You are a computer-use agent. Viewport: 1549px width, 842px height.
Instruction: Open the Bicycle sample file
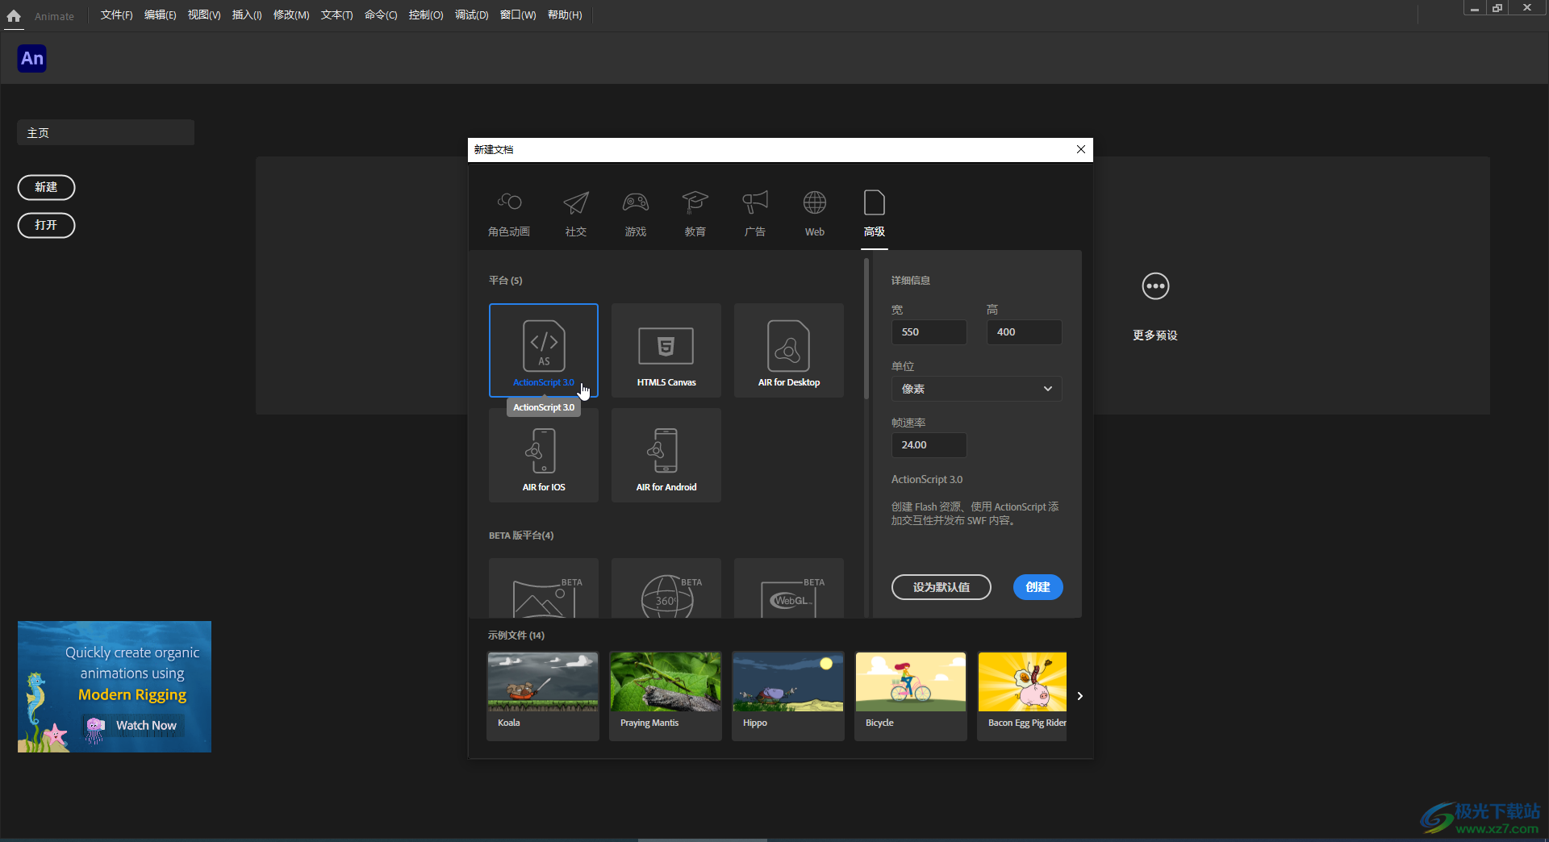tap(911, 696)
